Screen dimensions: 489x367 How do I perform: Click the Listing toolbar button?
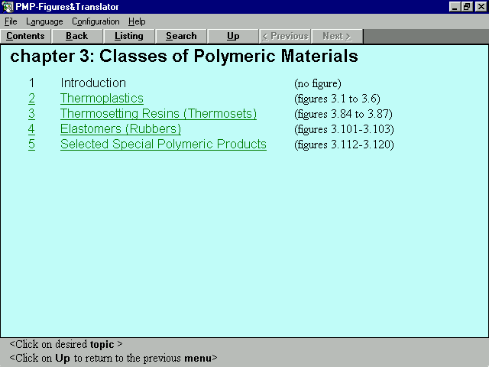point(129,36)
